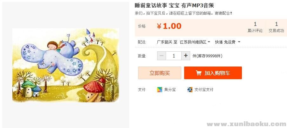
Task: Click the quantity input field
Action: 174,56
